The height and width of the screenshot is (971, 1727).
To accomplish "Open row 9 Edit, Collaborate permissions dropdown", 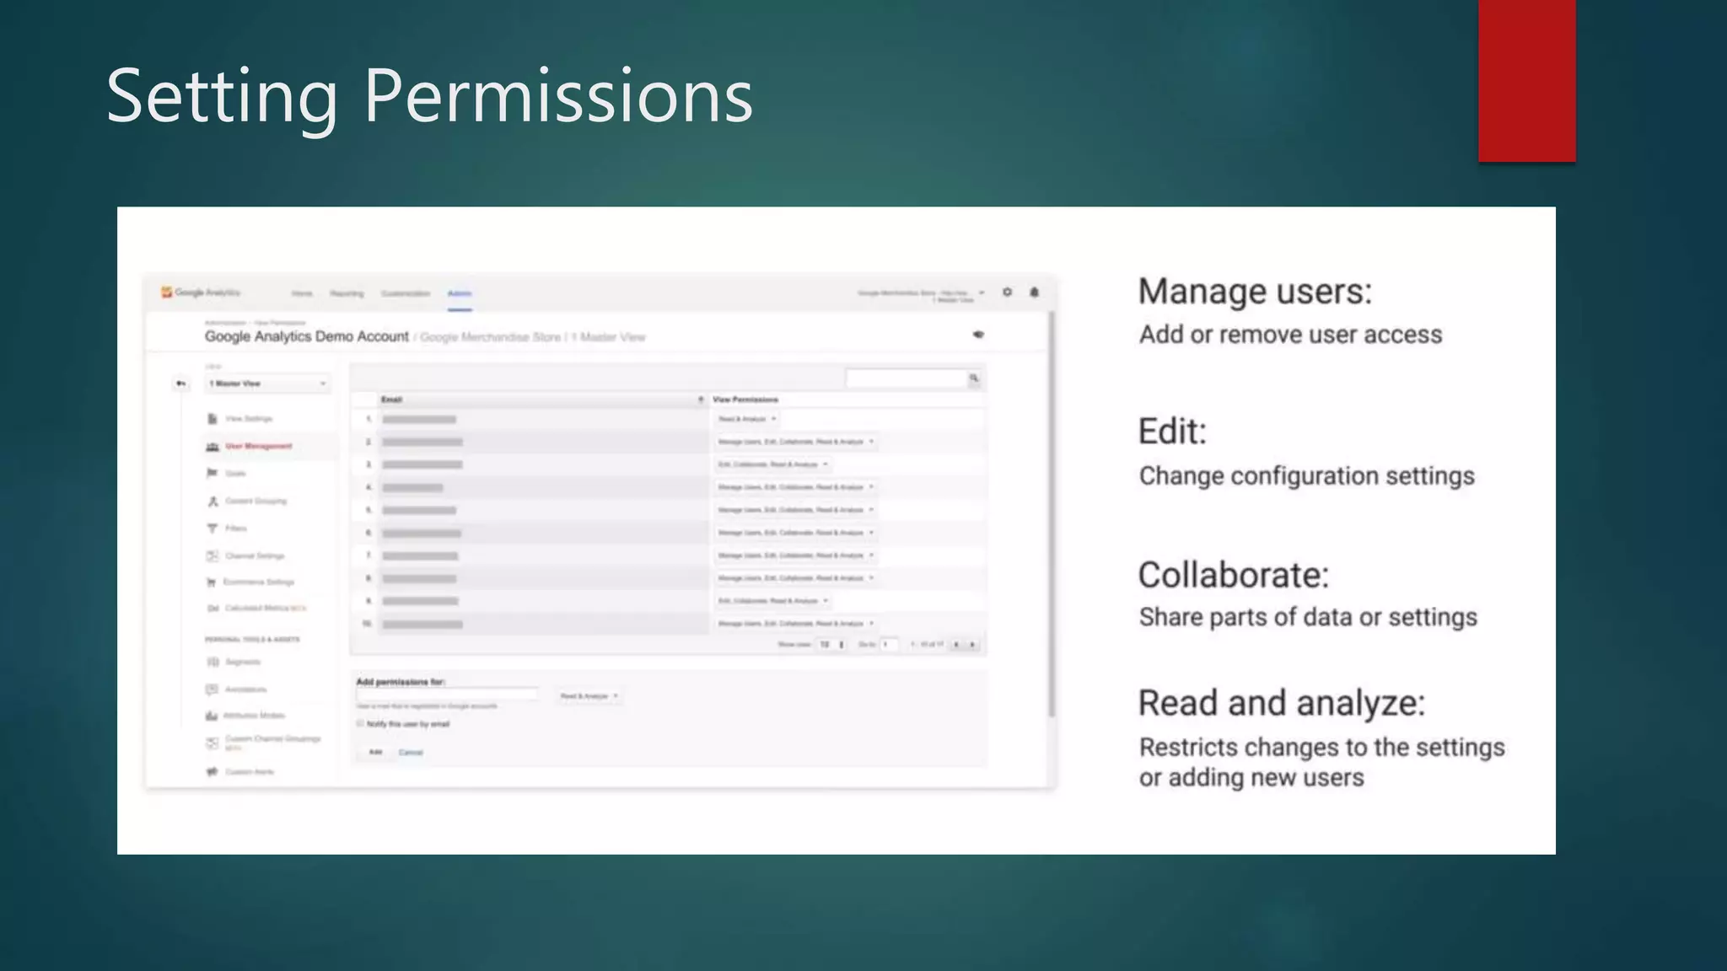I will pyautogui.click(x=772, y=601).
